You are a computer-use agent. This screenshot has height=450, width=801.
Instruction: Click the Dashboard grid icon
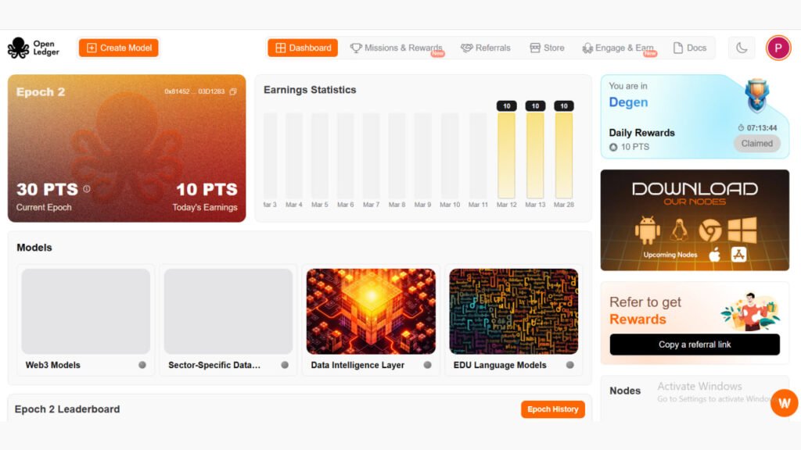[x=281, y=48]
